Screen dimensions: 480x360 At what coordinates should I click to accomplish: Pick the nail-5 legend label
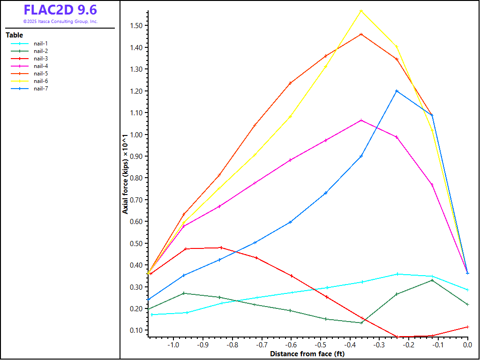click(41, 74)
